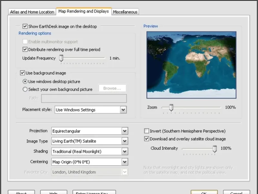Open the Placement style dropdown

click(123, 110)
